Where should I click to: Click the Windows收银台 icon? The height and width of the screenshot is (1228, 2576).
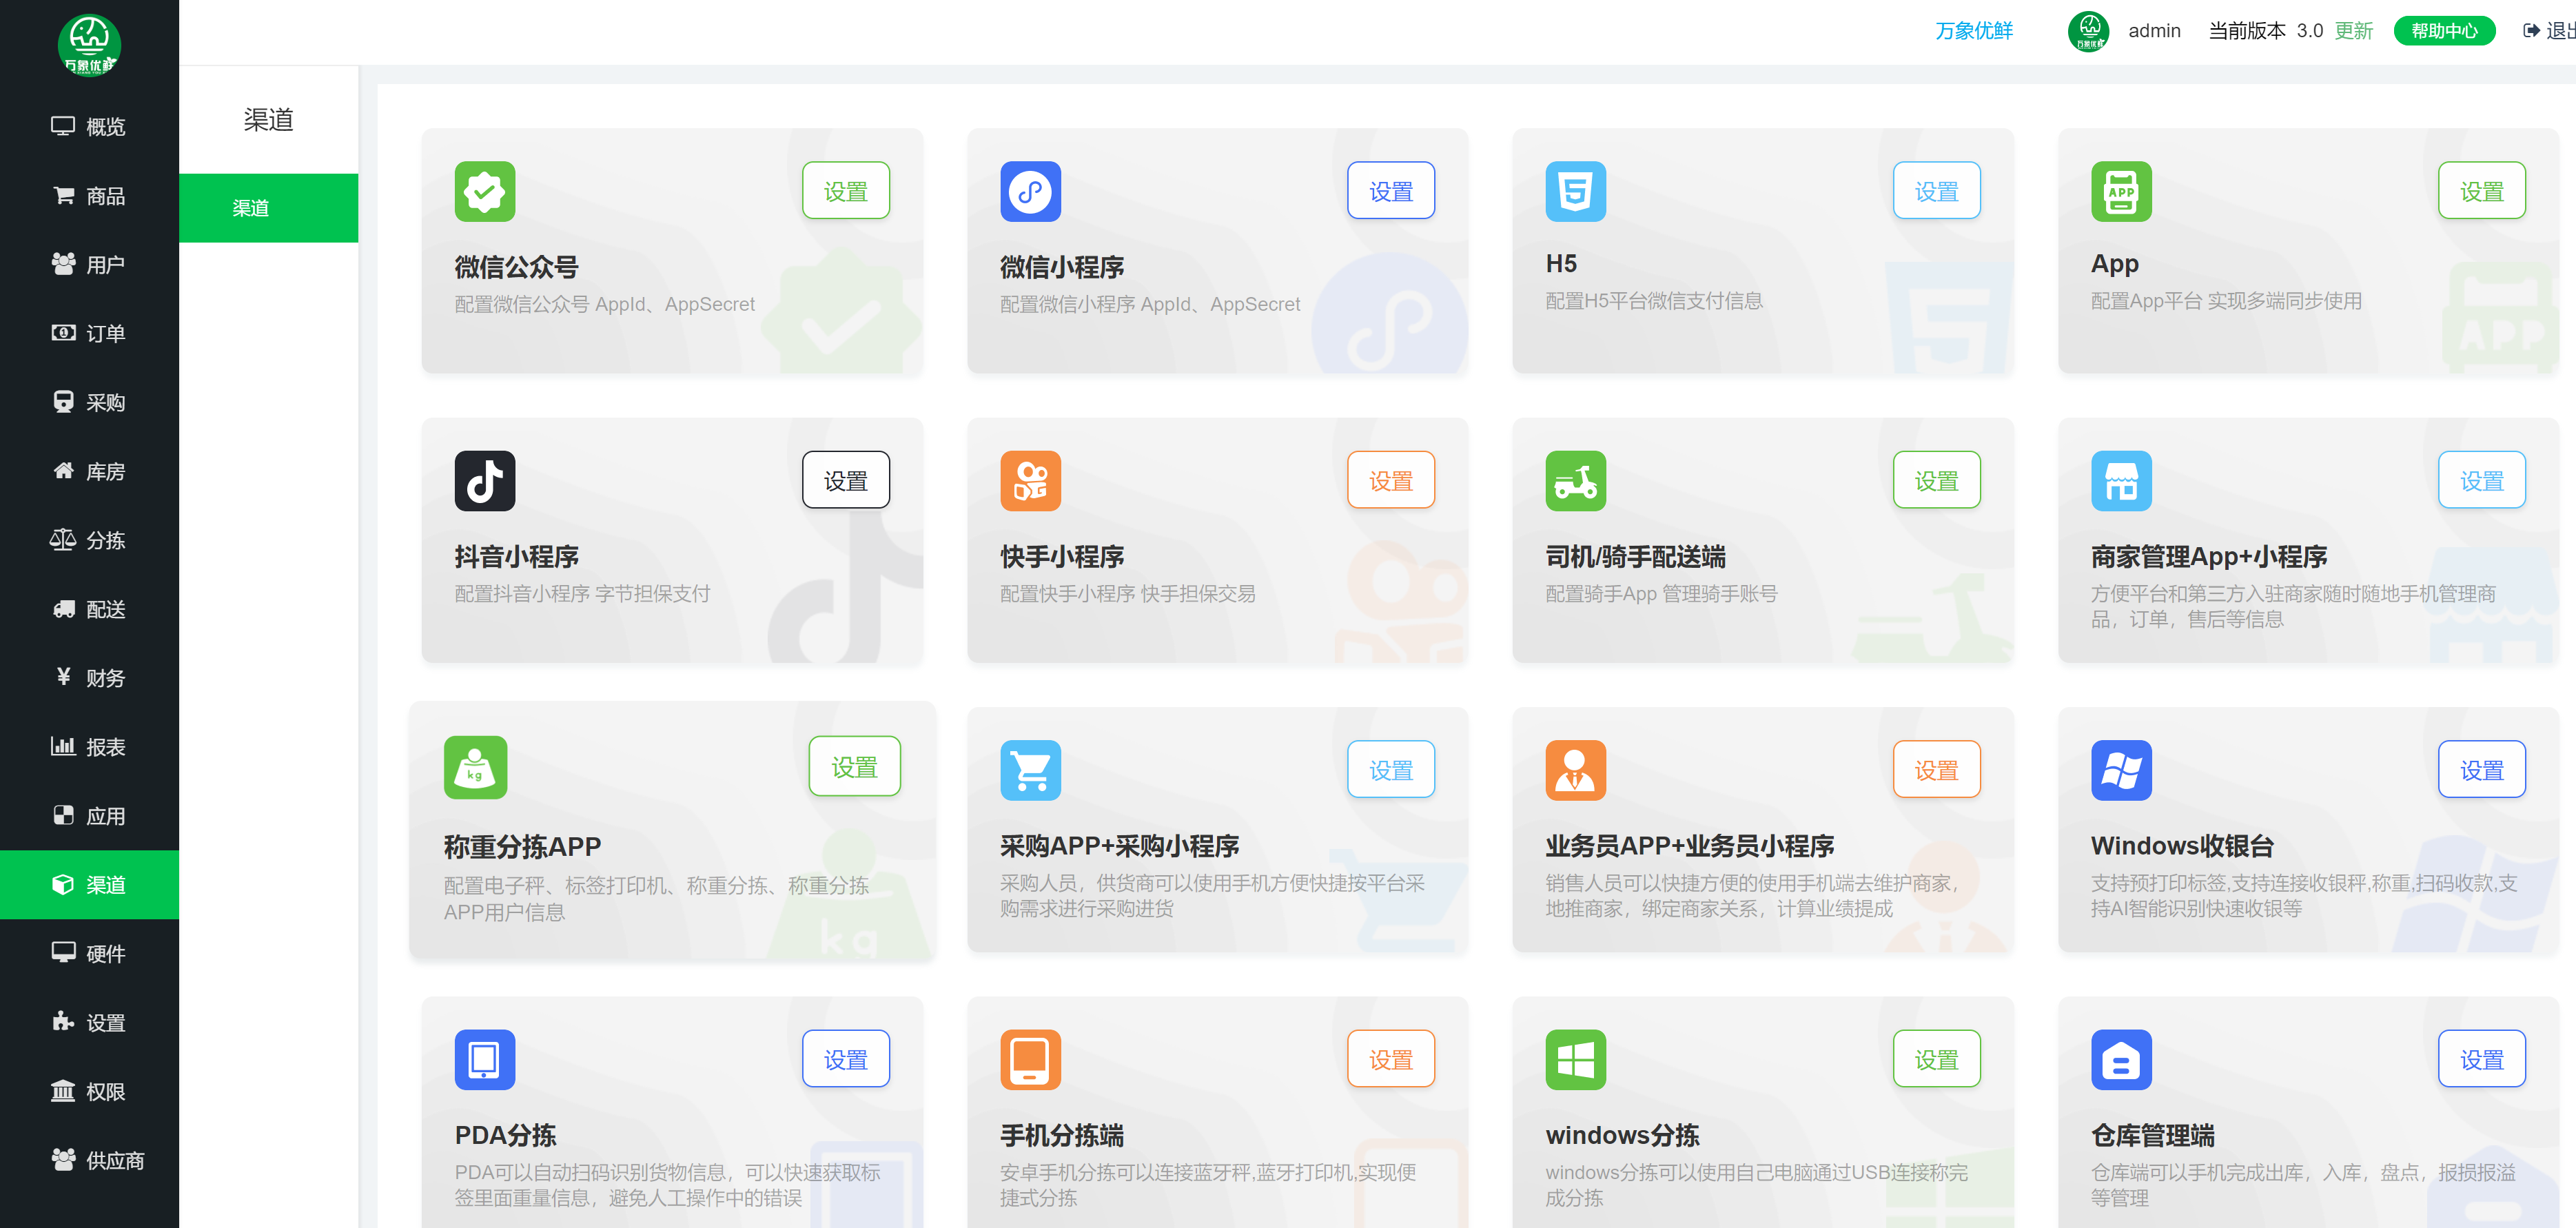(2120, 770)
